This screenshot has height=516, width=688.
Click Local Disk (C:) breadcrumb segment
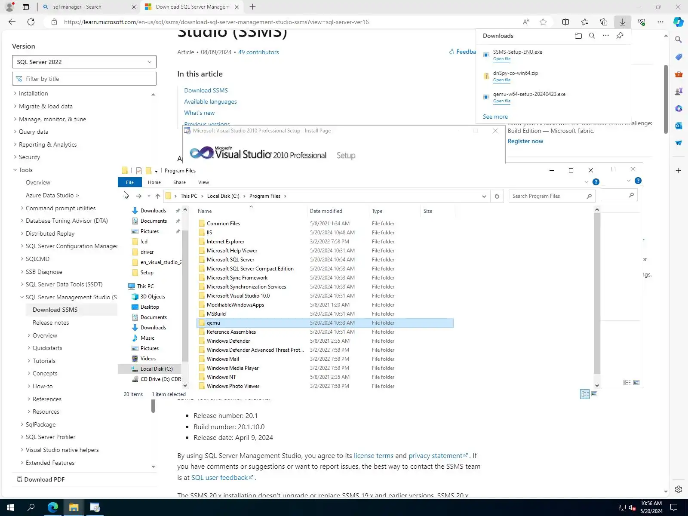click(x=223, y=196)
